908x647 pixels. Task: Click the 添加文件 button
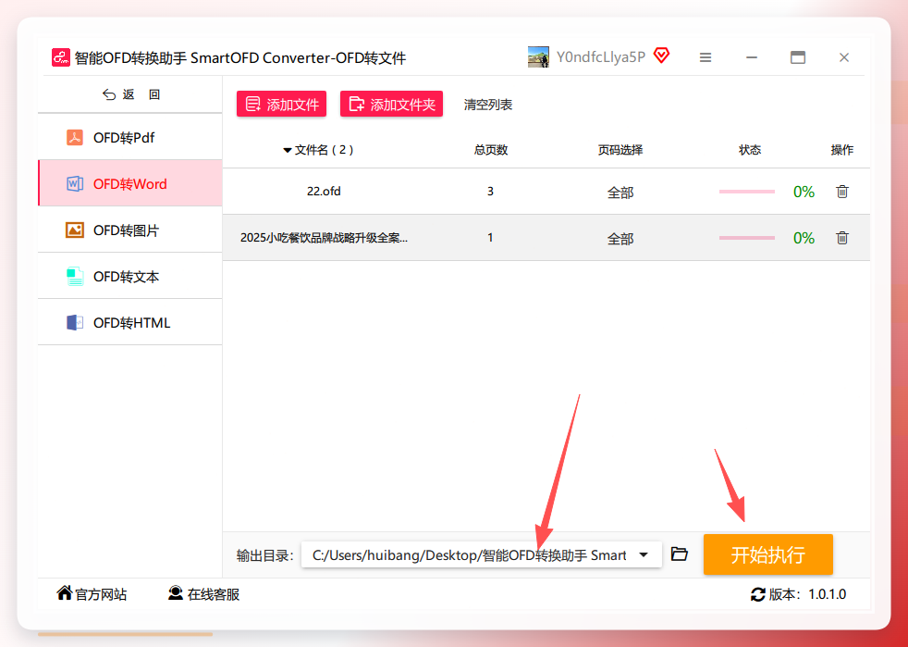coord(281,105)
